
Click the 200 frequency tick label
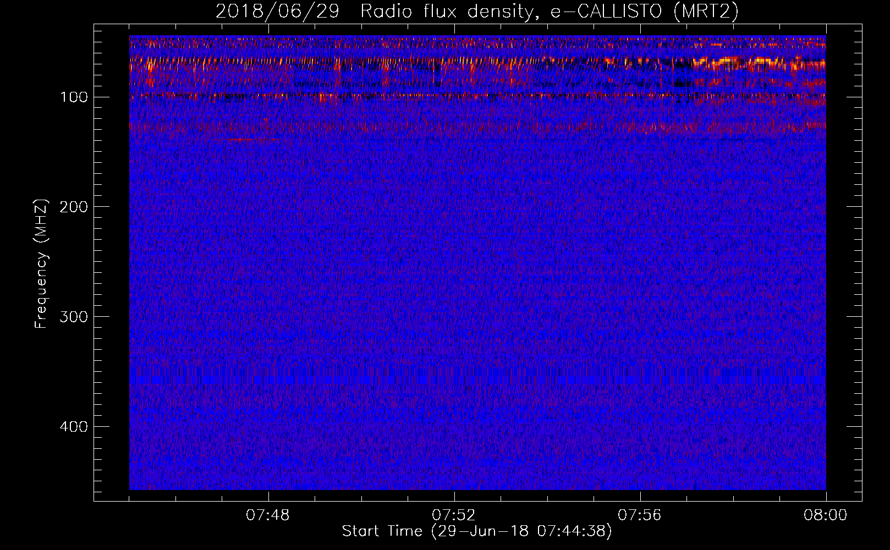coord(73,207)
